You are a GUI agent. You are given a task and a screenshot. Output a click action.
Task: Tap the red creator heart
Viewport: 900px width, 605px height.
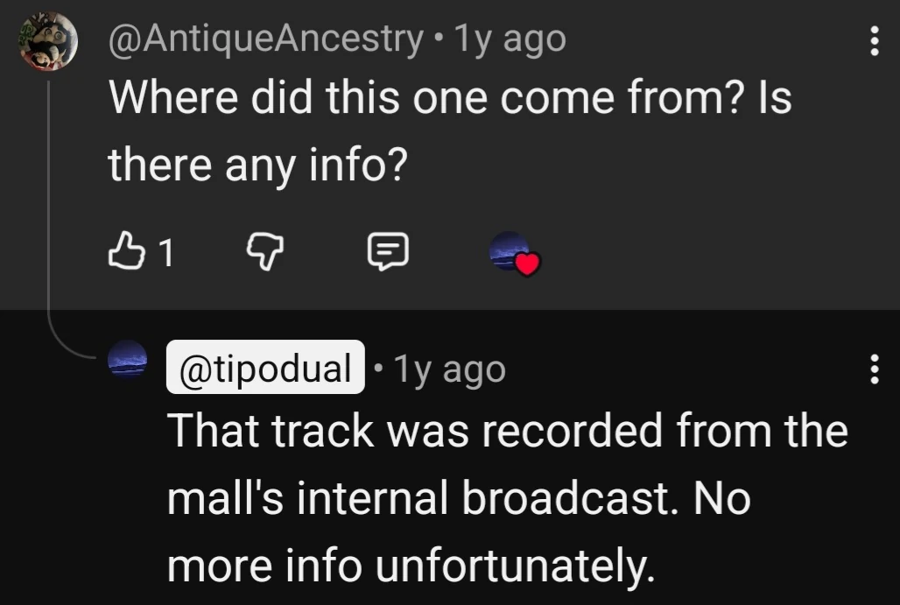pos(526,264)
